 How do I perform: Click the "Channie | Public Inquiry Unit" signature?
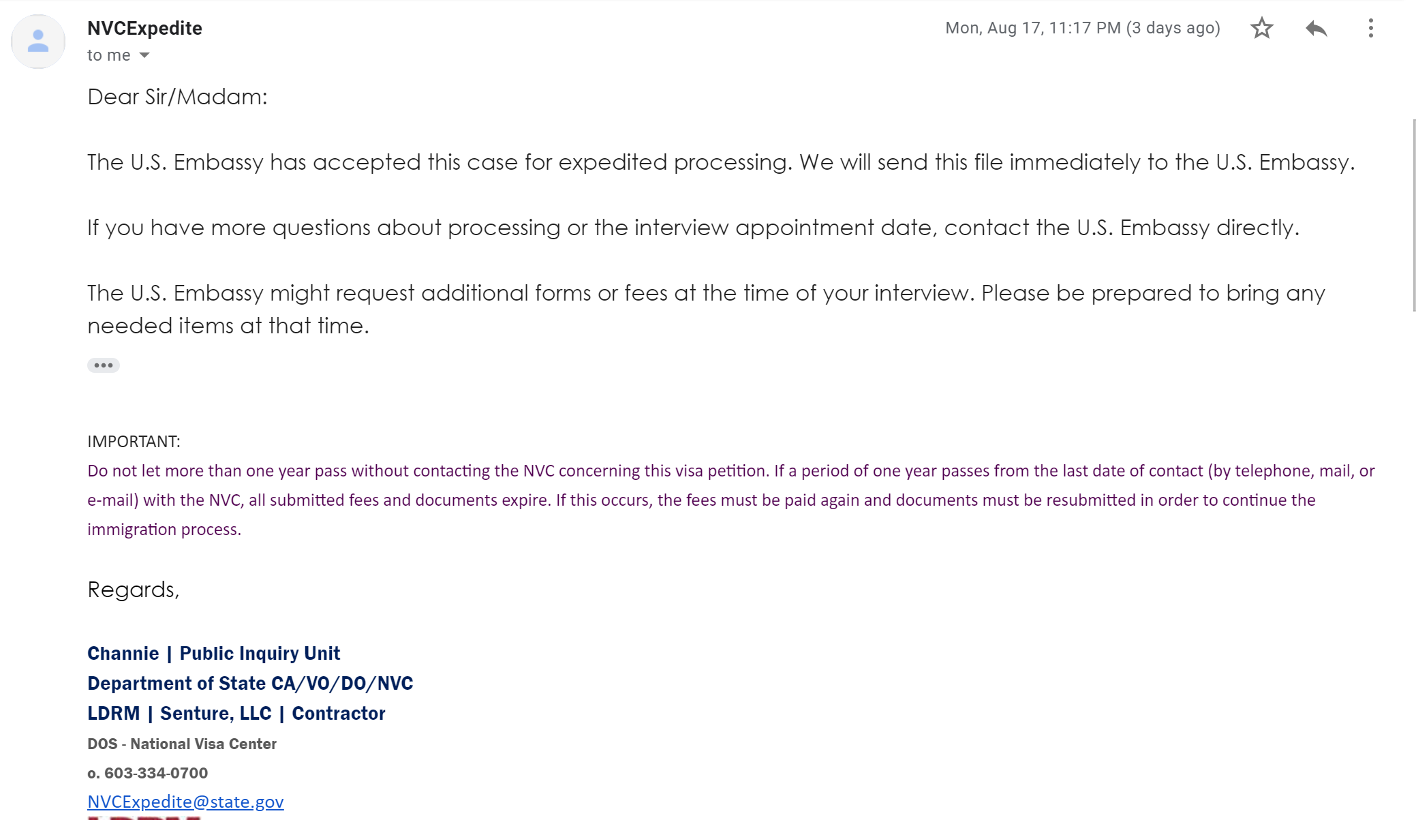pyautogui.click(x=213, y=653)
